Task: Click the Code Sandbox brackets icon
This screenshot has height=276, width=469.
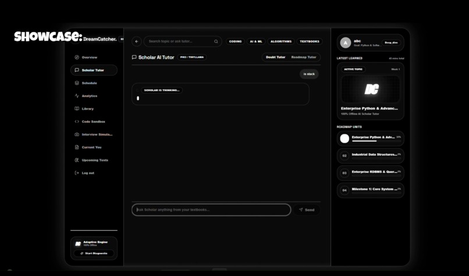Action: point(77,121)
